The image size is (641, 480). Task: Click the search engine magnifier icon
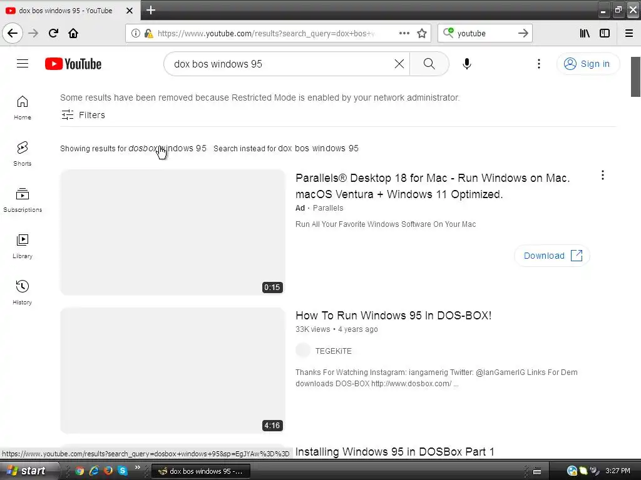coord(448,32)
